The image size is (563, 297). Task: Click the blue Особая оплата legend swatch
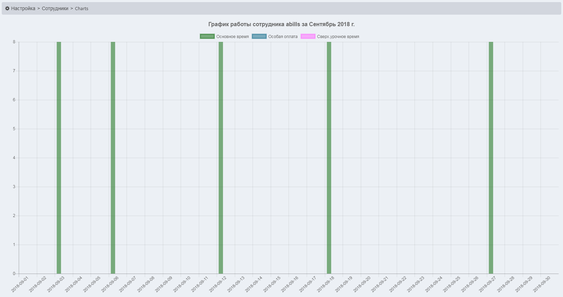click(x=259, y=36)
